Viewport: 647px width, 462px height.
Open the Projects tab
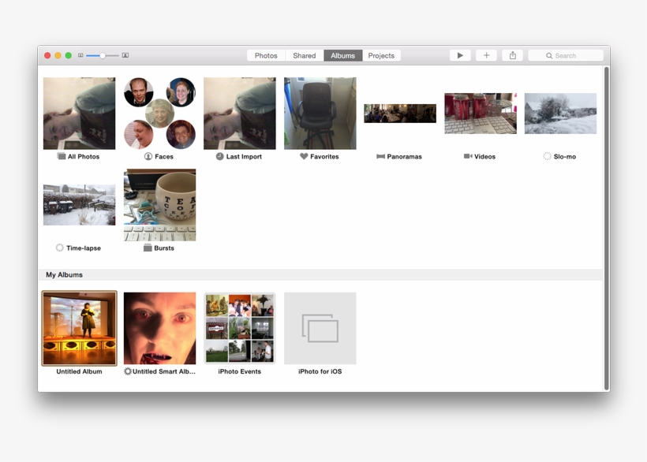pyautogui.click(x=381, y=55)
